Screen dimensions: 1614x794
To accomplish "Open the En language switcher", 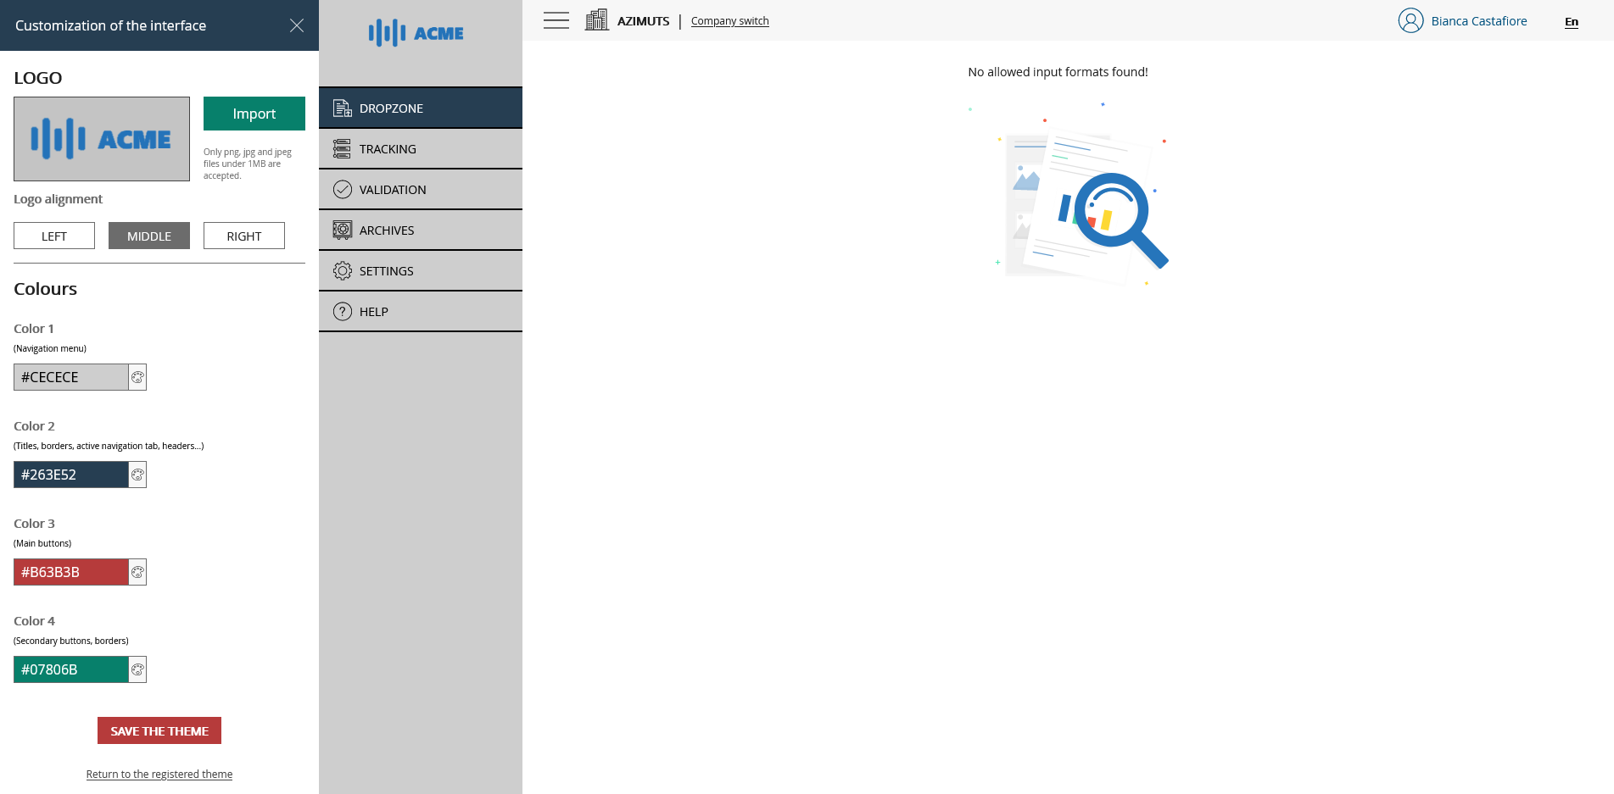I will pyautogui.click(x=1572, y=21).
